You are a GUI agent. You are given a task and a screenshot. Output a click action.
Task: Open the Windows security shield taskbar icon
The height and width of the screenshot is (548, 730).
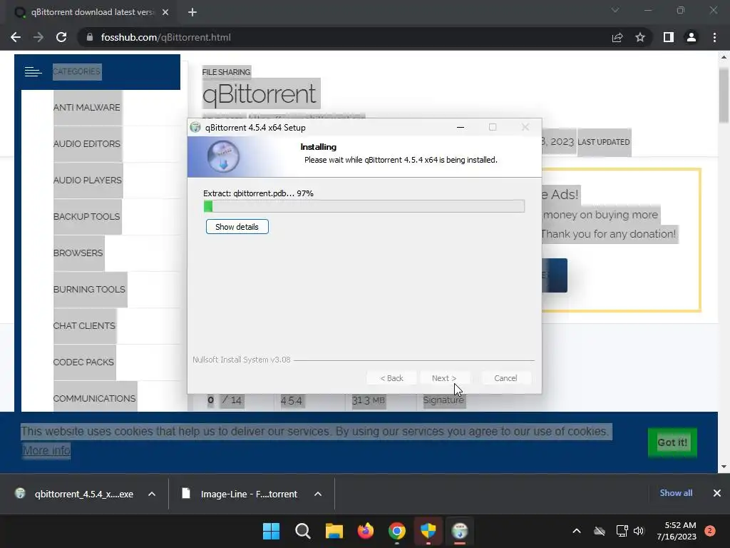(x=428, y=531)
